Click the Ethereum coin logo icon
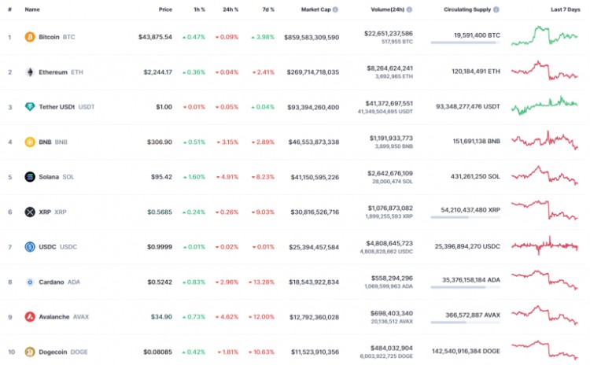The image size is (590, 365). click(x=30, y=72)
